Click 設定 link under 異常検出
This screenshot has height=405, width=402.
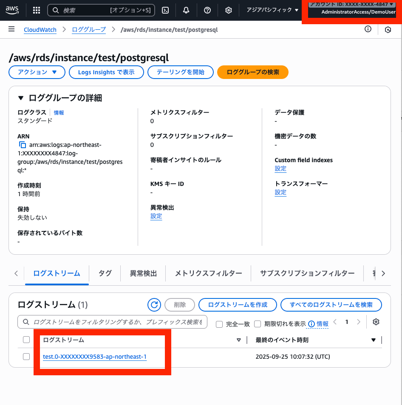tap(156, 216)
